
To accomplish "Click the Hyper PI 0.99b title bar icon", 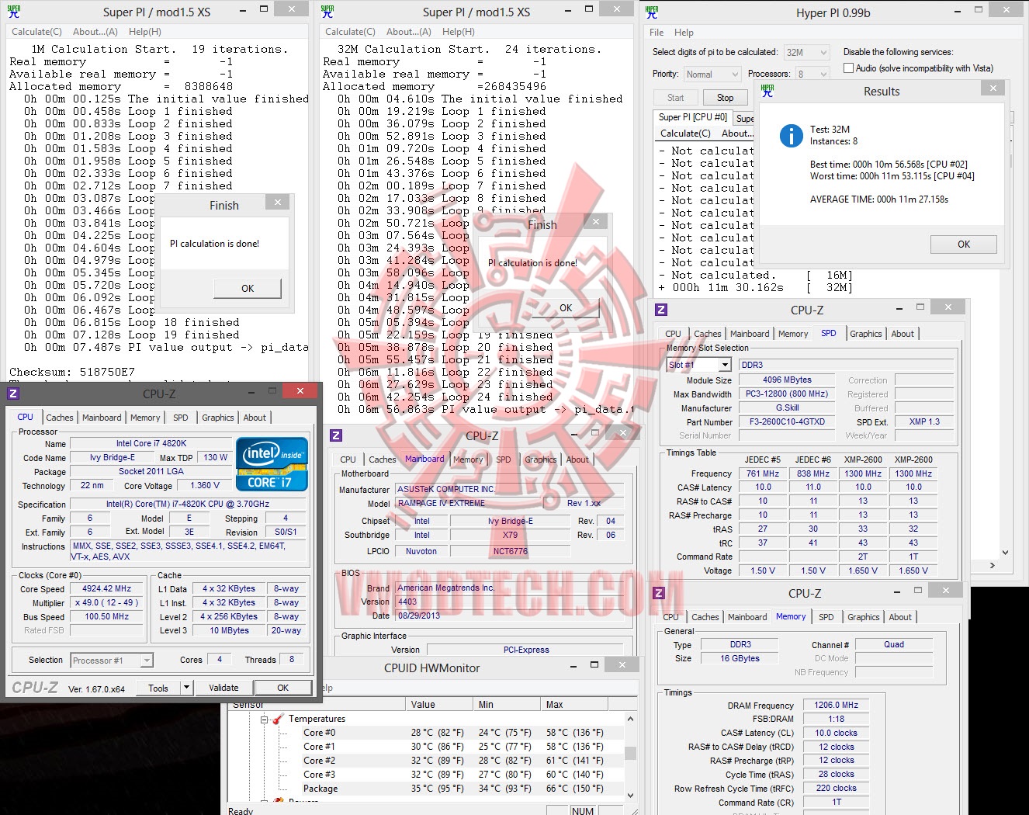I will 652,12.
